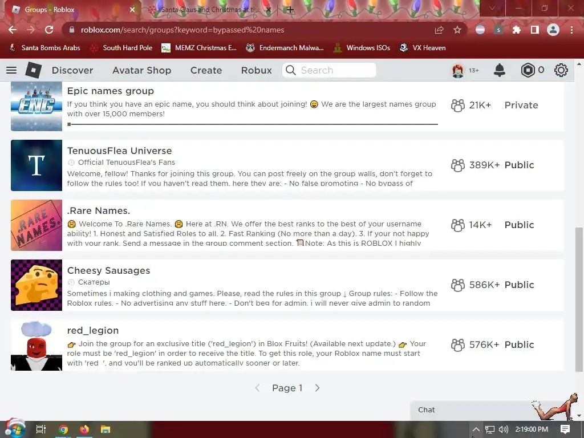Image resolution: width=584 pixels, height=438 pixels.
Task: Open the Endermanch Malware bookmark
Action: point(285,48)
